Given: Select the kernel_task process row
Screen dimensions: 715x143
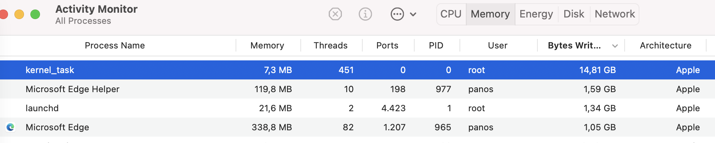Looking at the screenshot, I should (357, 70).
